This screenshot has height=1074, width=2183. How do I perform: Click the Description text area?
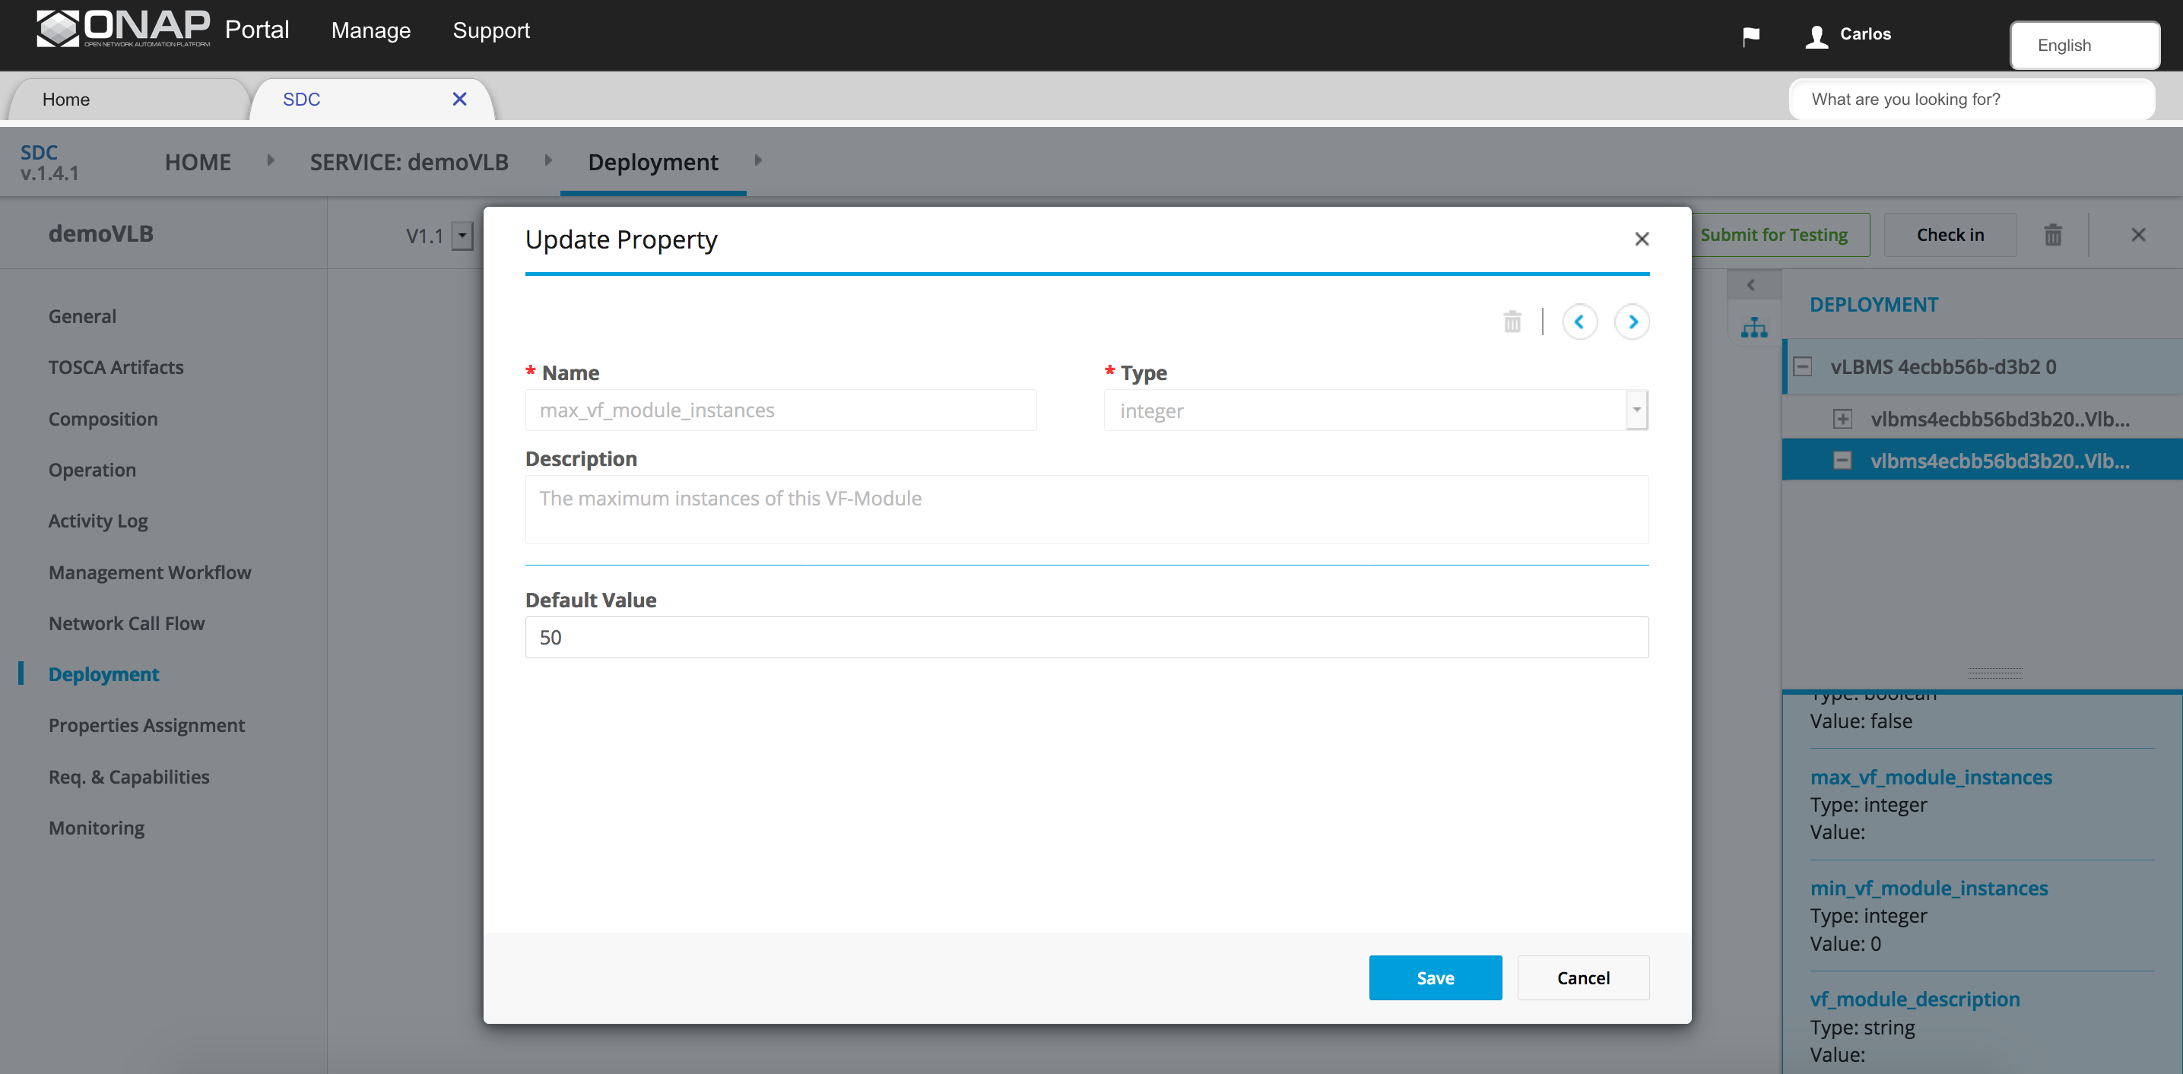point(1087,509)
